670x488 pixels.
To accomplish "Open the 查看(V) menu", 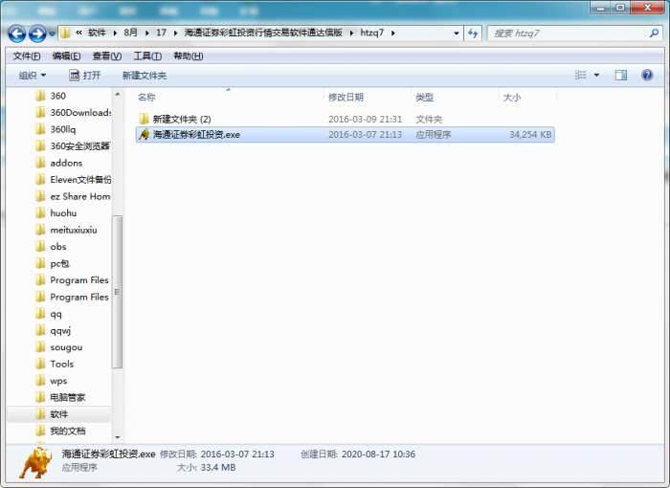I will tap(107, 56).
